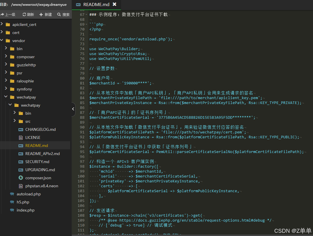
Task: Click the composer folder icon
Action: pos(12,57)
